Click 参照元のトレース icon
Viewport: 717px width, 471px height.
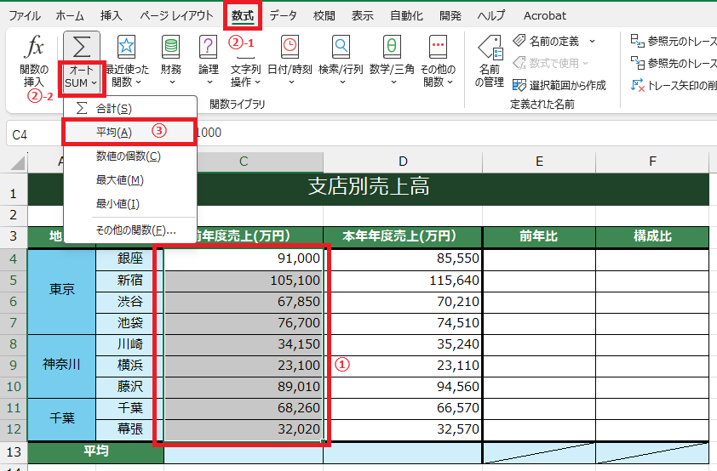pos(638,41)
